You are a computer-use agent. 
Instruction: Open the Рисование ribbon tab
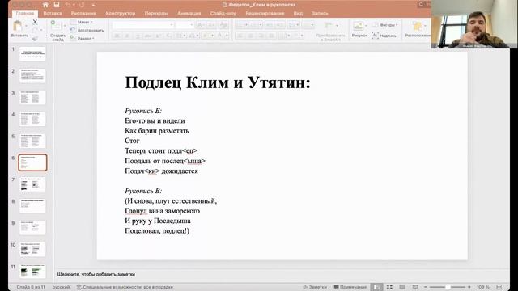(83, 14)
